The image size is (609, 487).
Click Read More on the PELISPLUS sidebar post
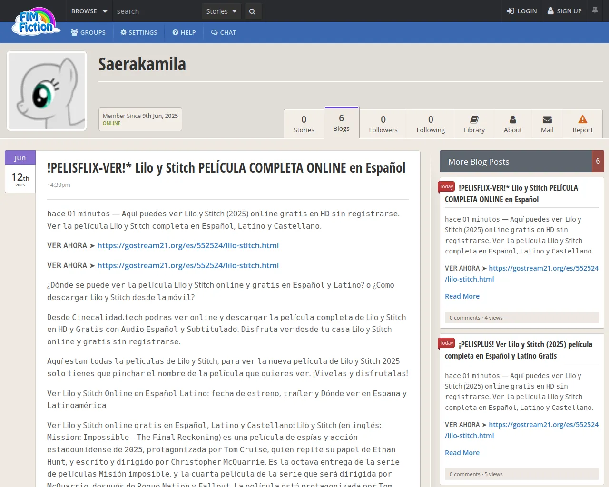(462, 453)
